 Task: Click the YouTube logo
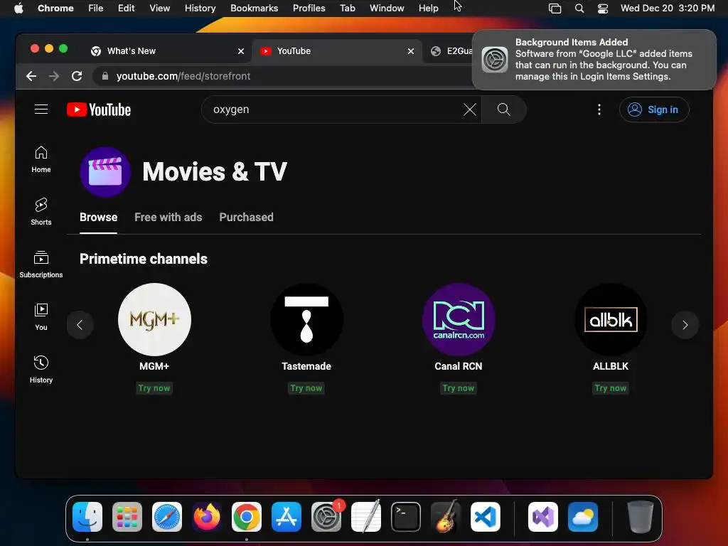(x=99, y=109)
